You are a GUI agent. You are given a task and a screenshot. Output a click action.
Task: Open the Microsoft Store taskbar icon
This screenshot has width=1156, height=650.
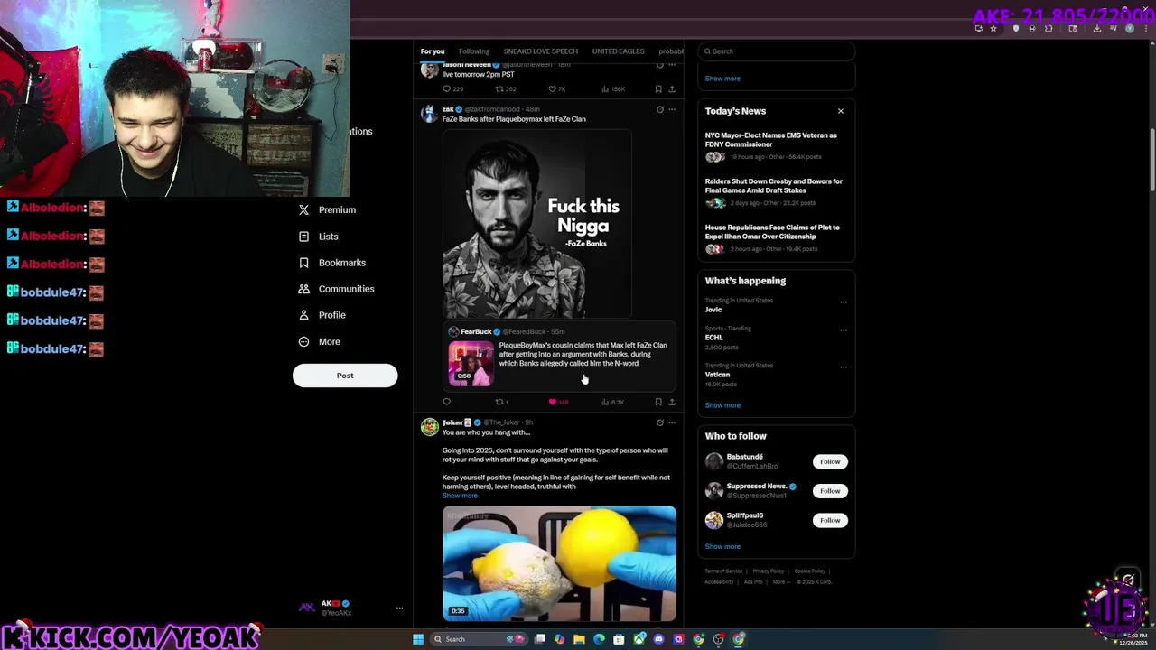click(619, 639)
